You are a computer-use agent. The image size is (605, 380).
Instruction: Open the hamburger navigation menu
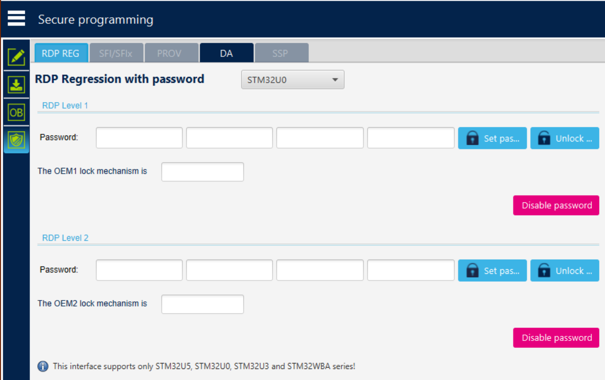pos(16,17)
